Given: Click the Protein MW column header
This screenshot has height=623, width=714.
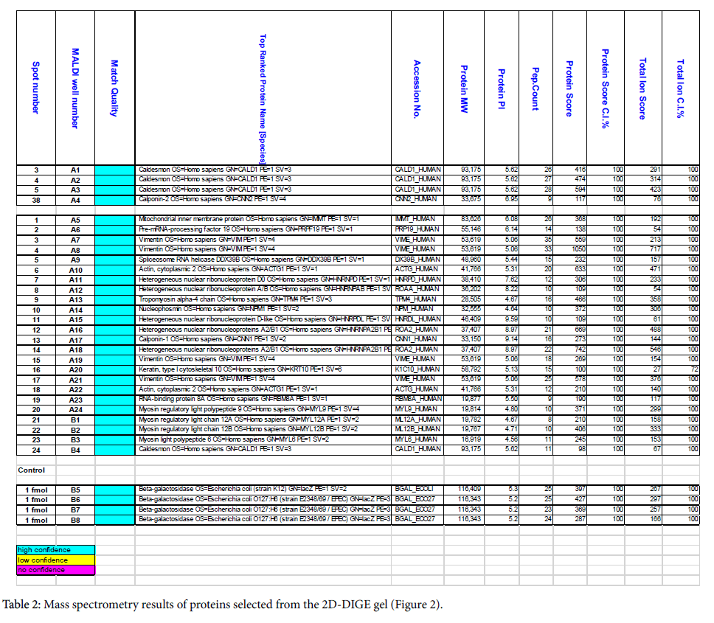Looking at the screenshot, I should coord(464,88).
